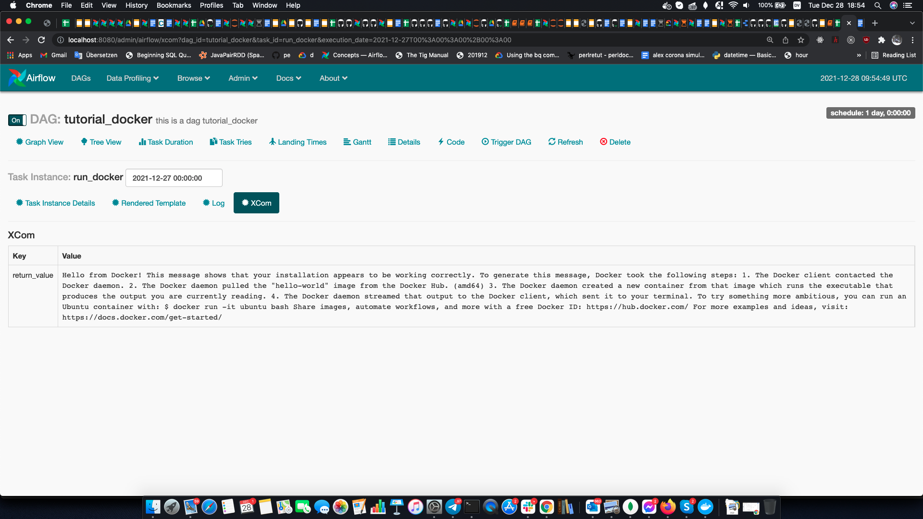The image size is (923, 519).
Task: Refresh the DAG state
Action: coord(565,142)
